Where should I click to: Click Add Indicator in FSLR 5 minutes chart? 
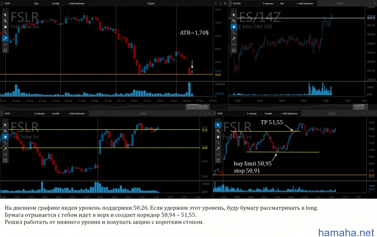tap(77, 114)
